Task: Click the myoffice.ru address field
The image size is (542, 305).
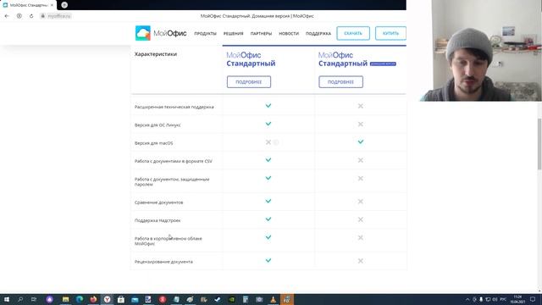Action: pyautogui.click(x=59, y=16)
